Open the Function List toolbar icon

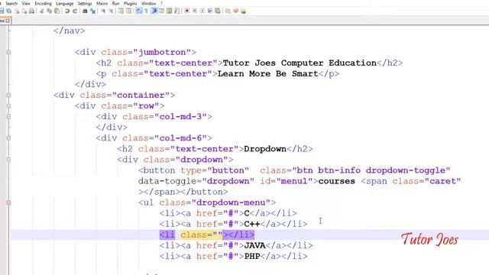coord(176,11)
